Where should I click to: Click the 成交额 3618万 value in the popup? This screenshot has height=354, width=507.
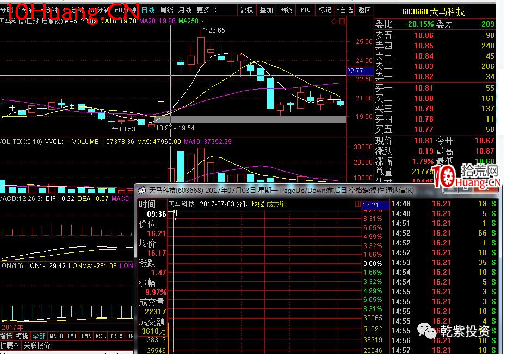[x=154, y=331]
